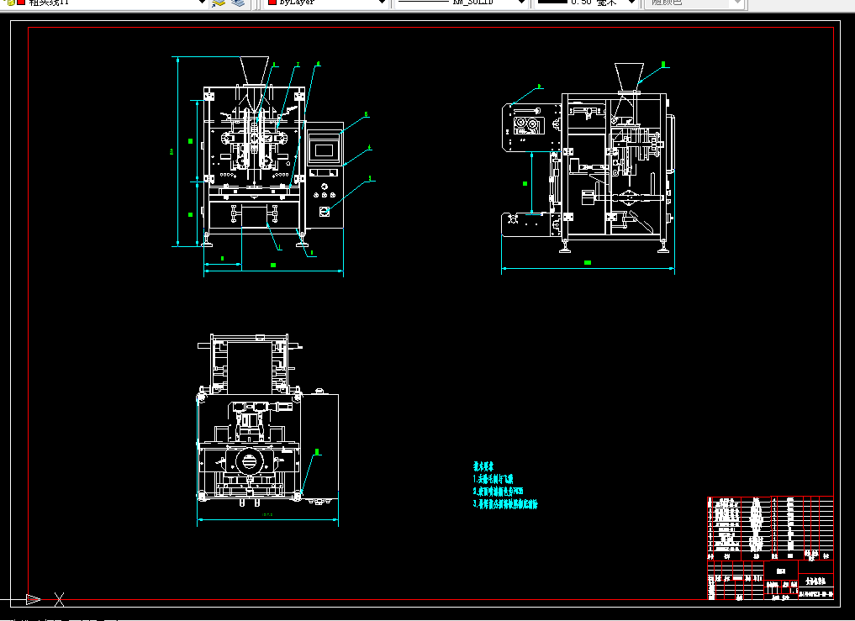The width and height of the screenshot is (855, 621).
Task: Select the touch screen panel in front view
Action: (x=324, y=149)
